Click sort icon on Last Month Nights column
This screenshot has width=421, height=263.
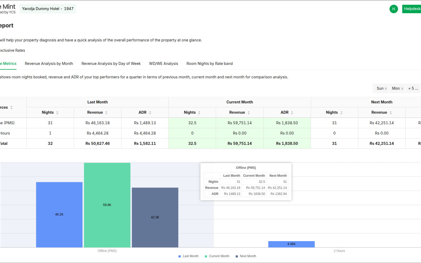57,113
